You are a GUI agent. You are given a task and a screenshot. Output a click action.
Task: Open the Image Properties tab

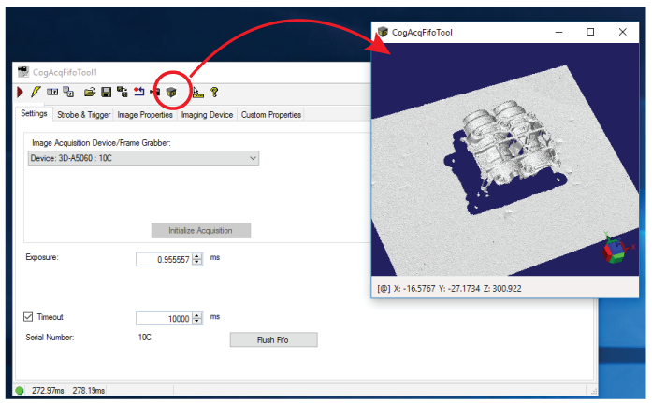(x=145, y=115)
